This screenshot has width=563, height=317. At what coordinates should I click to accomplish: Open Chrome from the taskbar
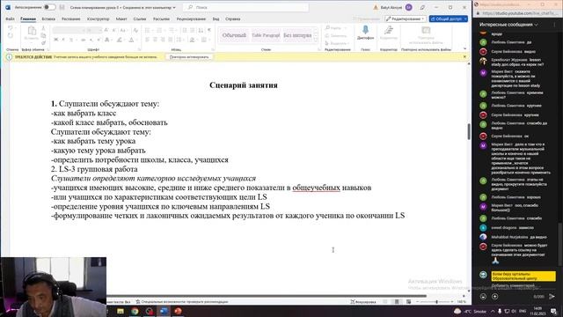tap(135, 311)
